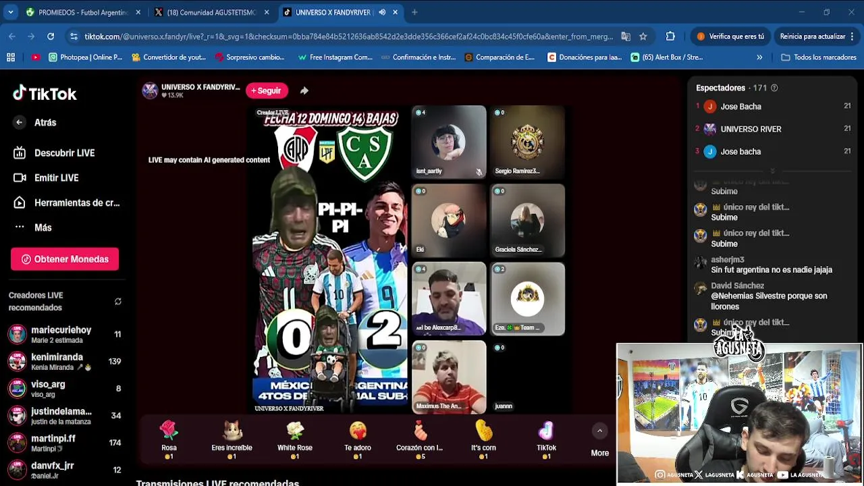Click asherjm3 chat username
Image resolution: width=864 pixels, height=486 pixels.
[x=728, y=259]
